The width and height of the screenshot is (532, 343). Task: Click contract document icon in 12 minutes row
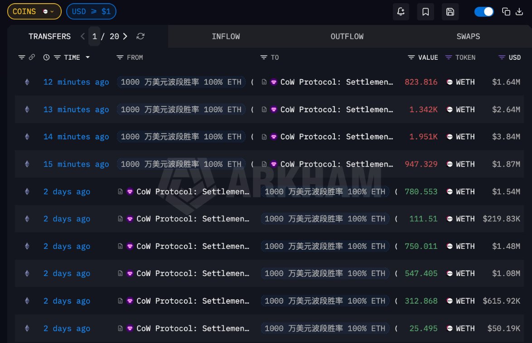coord(264,82)
